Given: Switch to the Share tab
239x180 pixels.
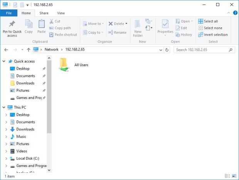Looking at the screenshot, I should tap(44, 13).
